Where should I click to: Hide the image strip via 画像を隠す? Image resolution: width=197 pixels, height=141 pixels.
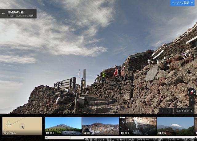coord(185,111)
